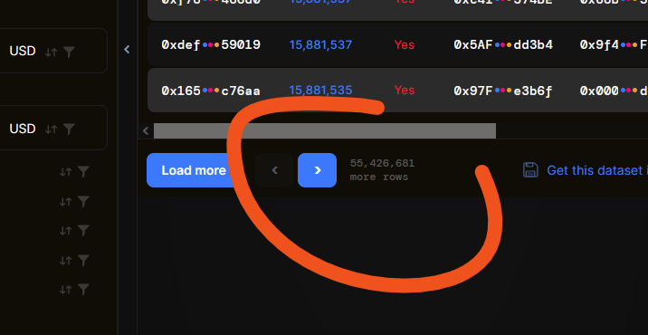648x335 pixels.
Task: Click the Load more button
Action: tap(194, 170)
